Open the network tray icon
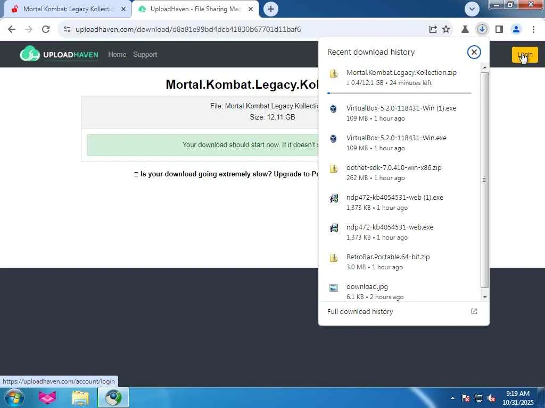The height and width of the screenshot is (408, 545). coord(478,398)
